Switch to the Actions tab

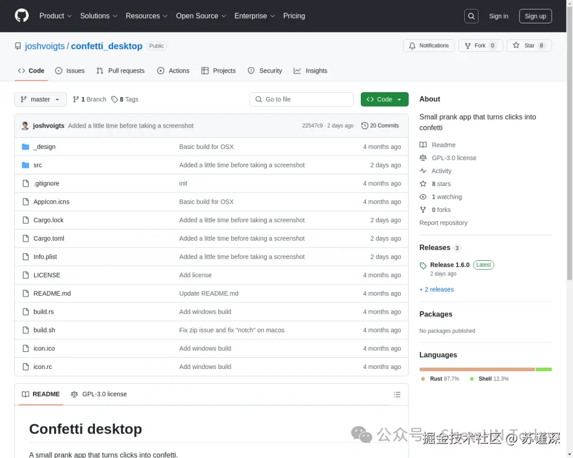(173, 71)
